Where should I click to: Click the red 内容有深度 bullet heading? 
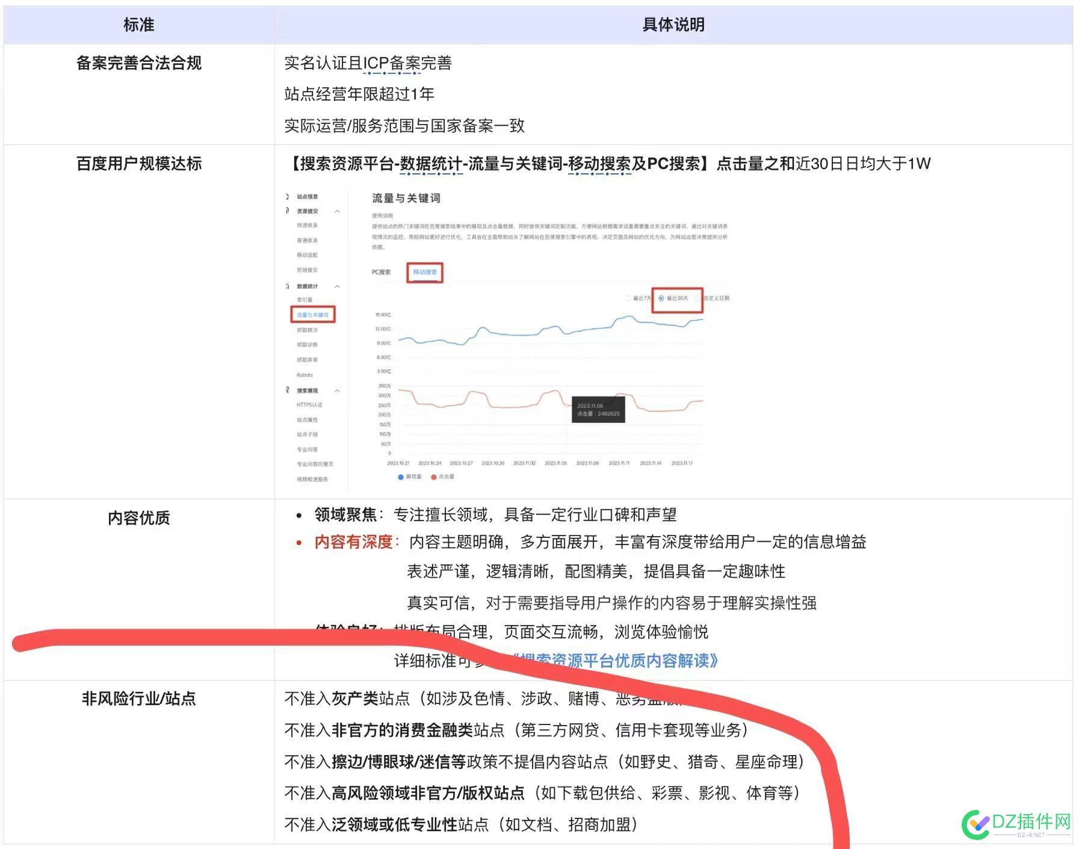pos(353,542)
